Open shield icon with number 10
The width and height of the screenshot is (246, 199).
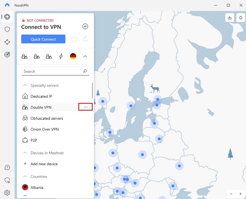[7, 180]
